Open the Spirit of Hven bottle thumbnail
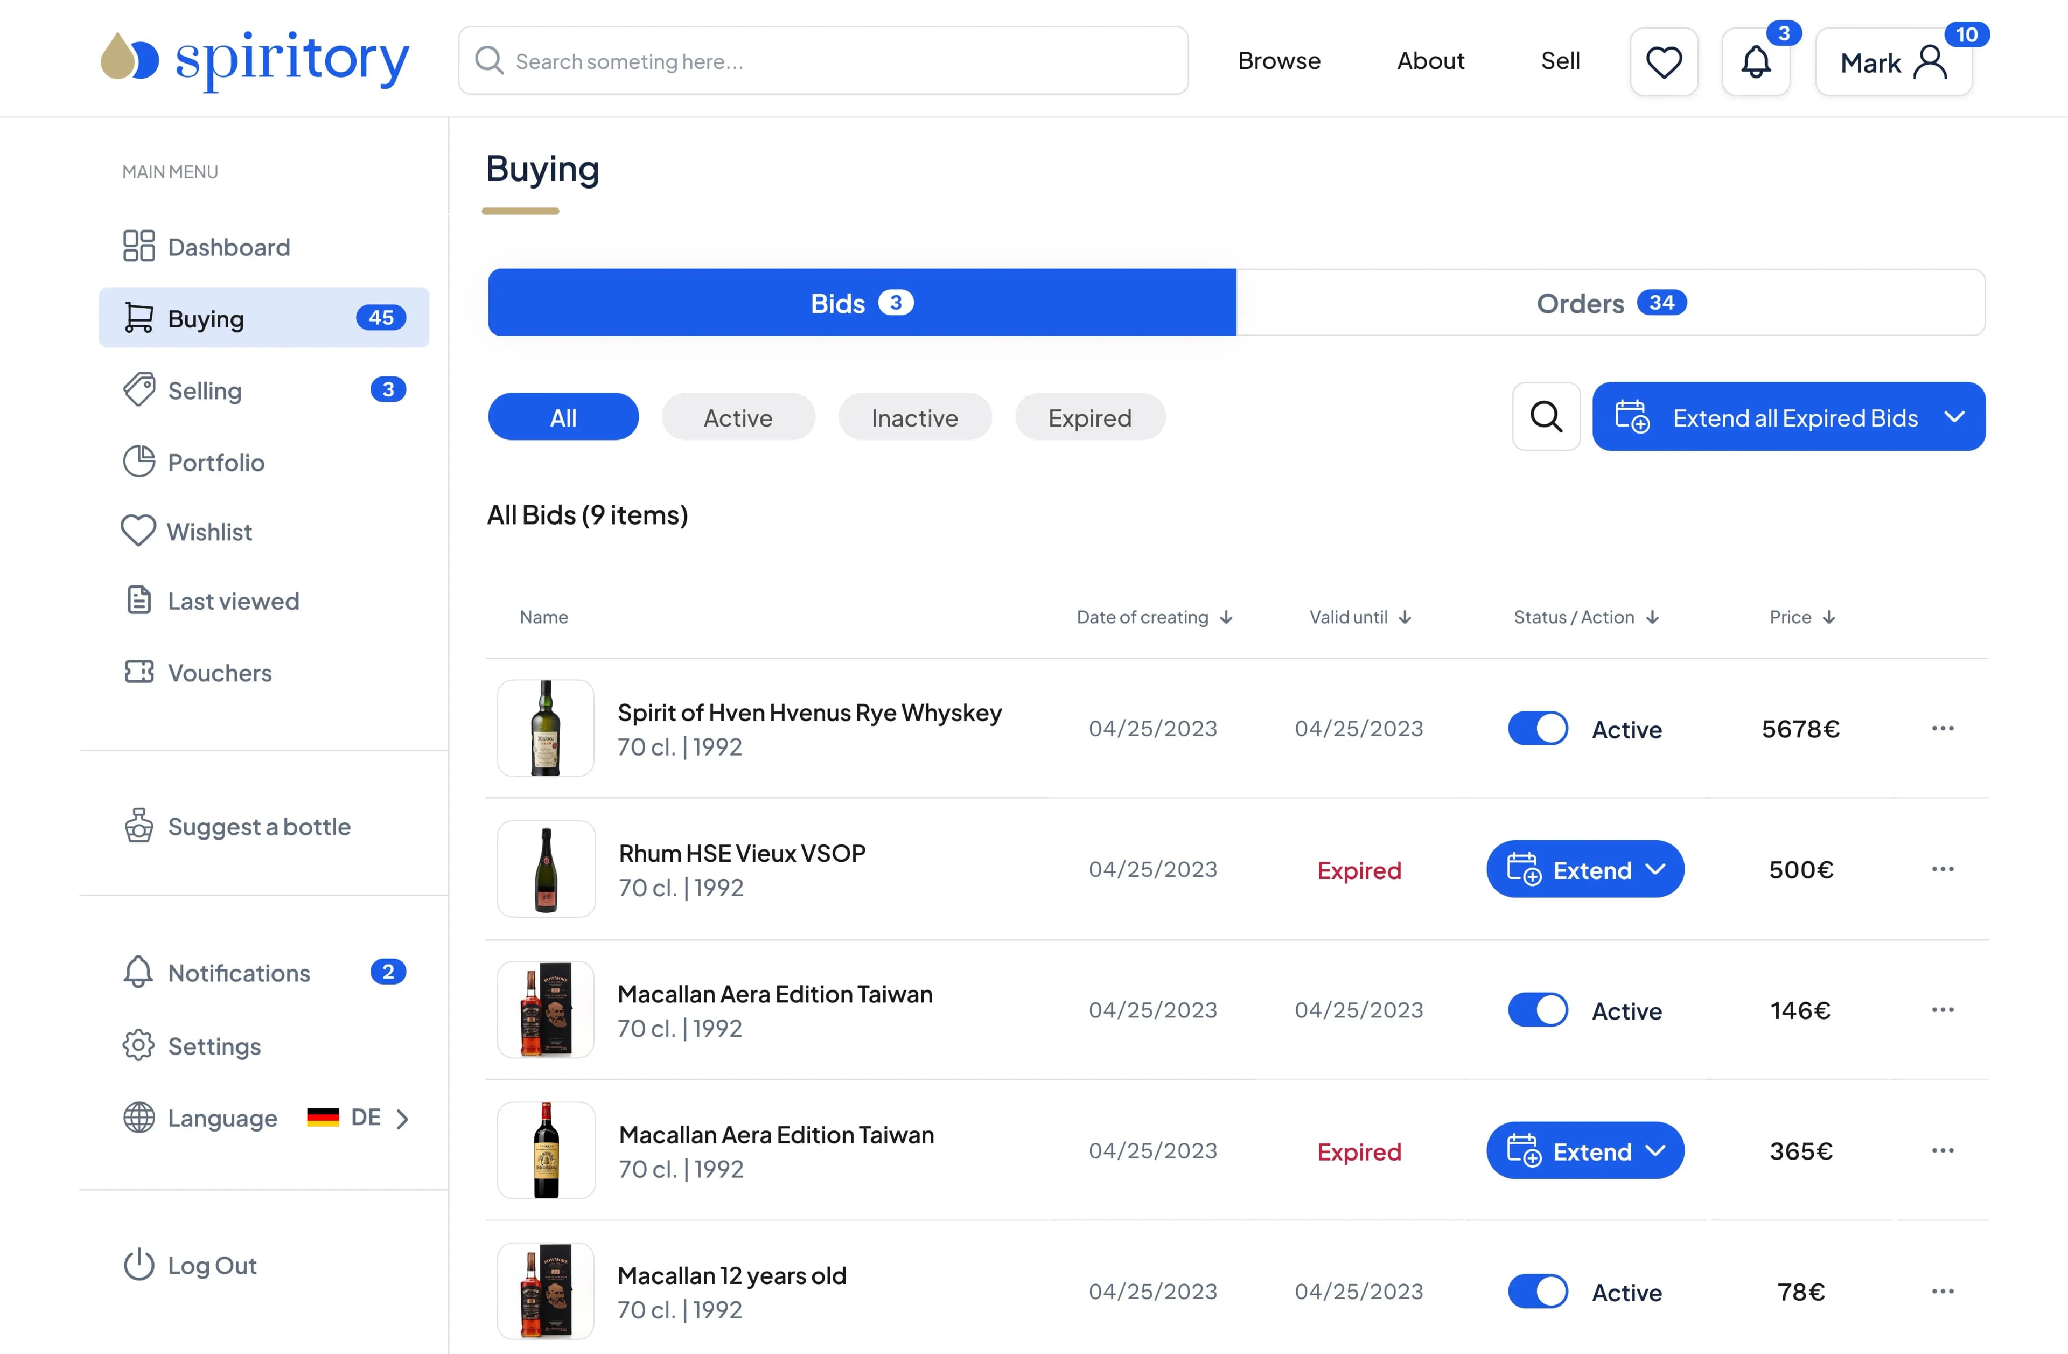 (546, 728)
